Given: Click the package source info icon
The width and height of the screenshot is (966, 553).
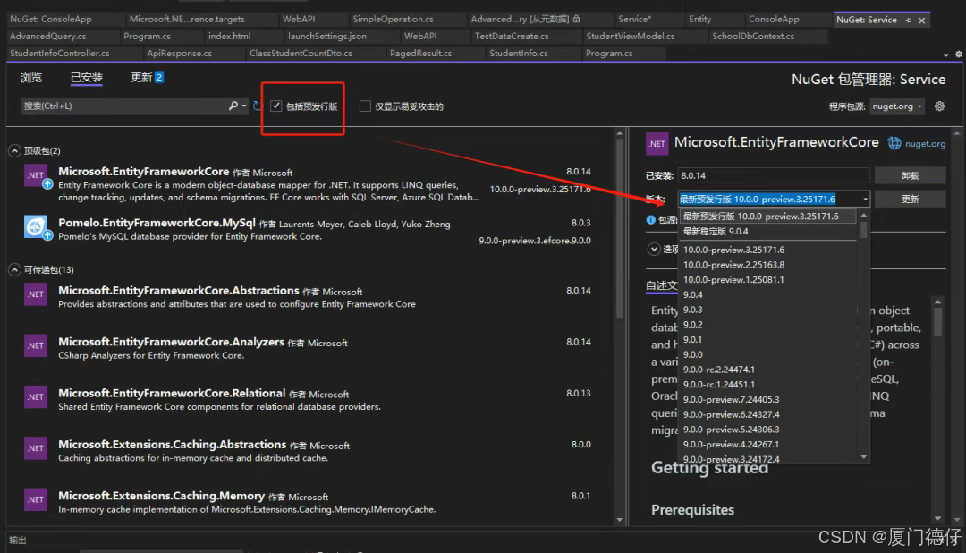Looking at the screenshot, I should pos(650,219).
